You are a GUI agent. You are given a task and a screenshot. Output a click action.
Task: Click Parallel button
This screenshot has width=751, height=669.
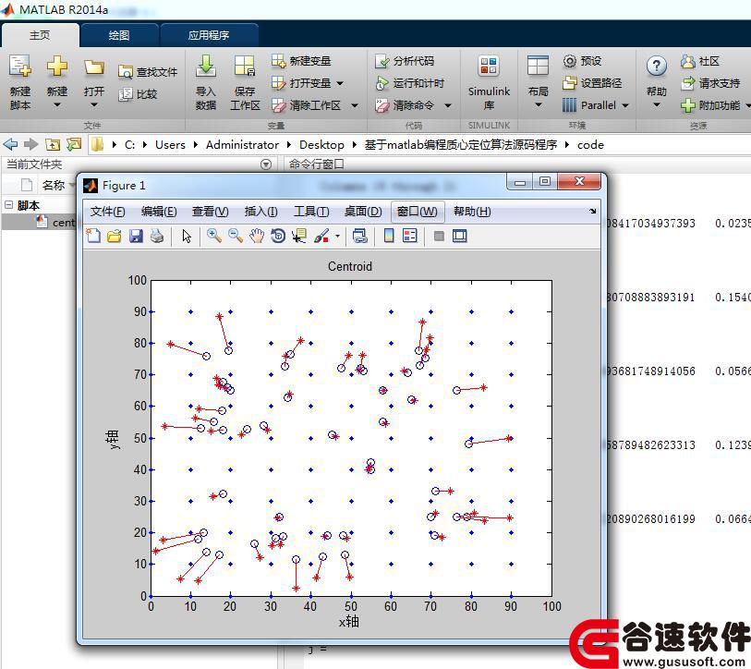pos(589,105)
